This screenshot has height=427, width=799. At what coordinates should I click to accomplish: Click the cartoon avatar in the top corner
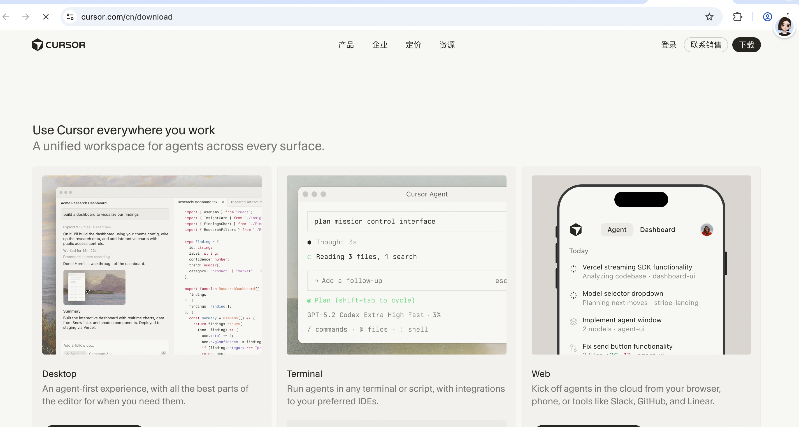(784, 27)
